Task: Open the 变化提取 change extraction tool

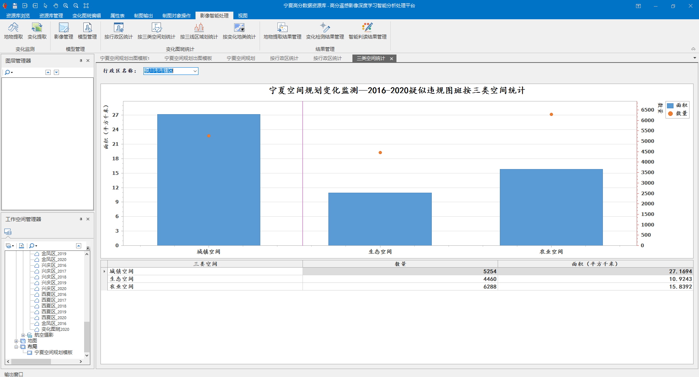Action: (x=37, y=28)
